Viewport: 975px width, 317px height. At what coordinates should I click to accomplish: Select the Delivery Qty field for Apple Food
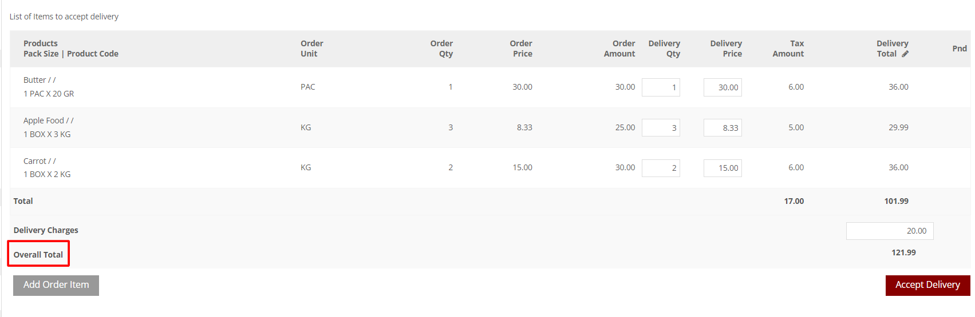tap(661, 128)
